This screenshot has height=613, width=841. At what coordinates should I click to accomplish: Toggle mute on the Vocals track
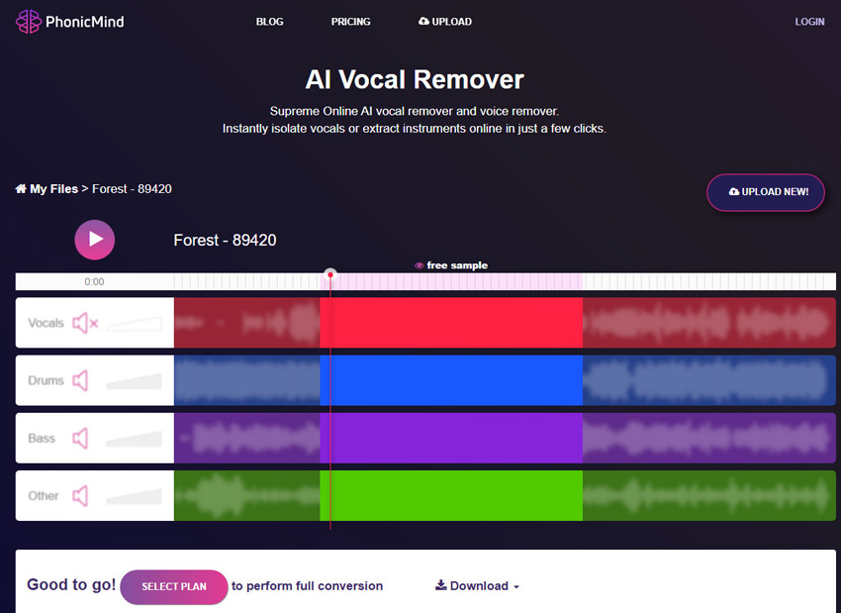click(85, 323)
